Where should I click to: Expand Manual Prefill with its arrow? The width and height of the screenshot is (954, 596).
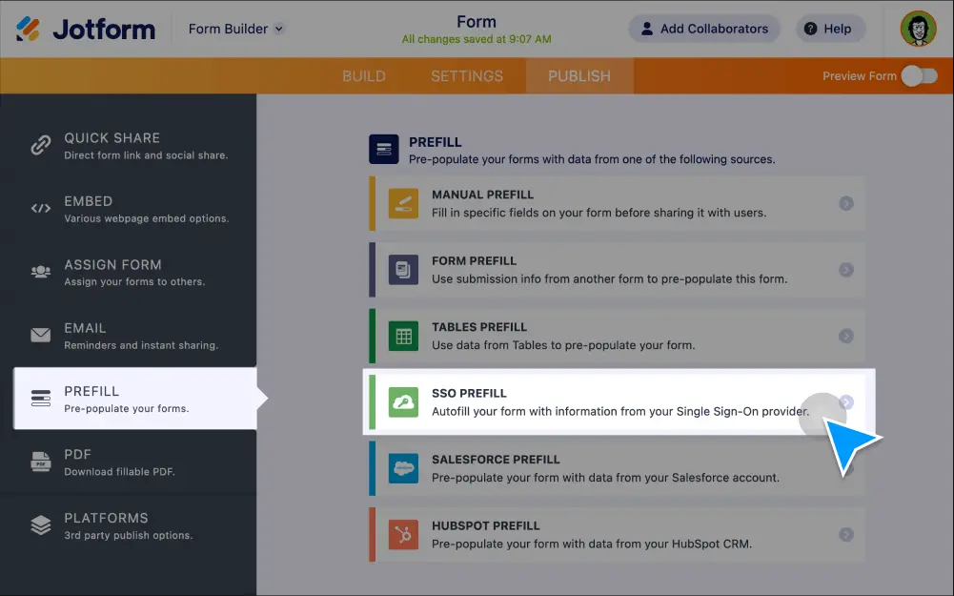[x=845, y=203]
